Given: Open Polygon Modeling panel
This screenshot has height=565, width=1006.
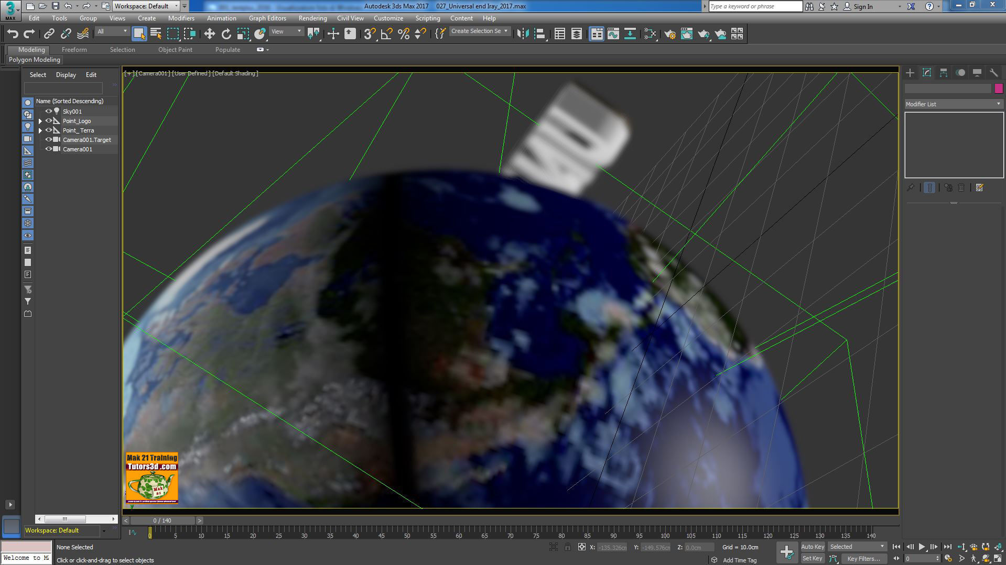Looking at the screenshot, I should (x=35, y=60).
